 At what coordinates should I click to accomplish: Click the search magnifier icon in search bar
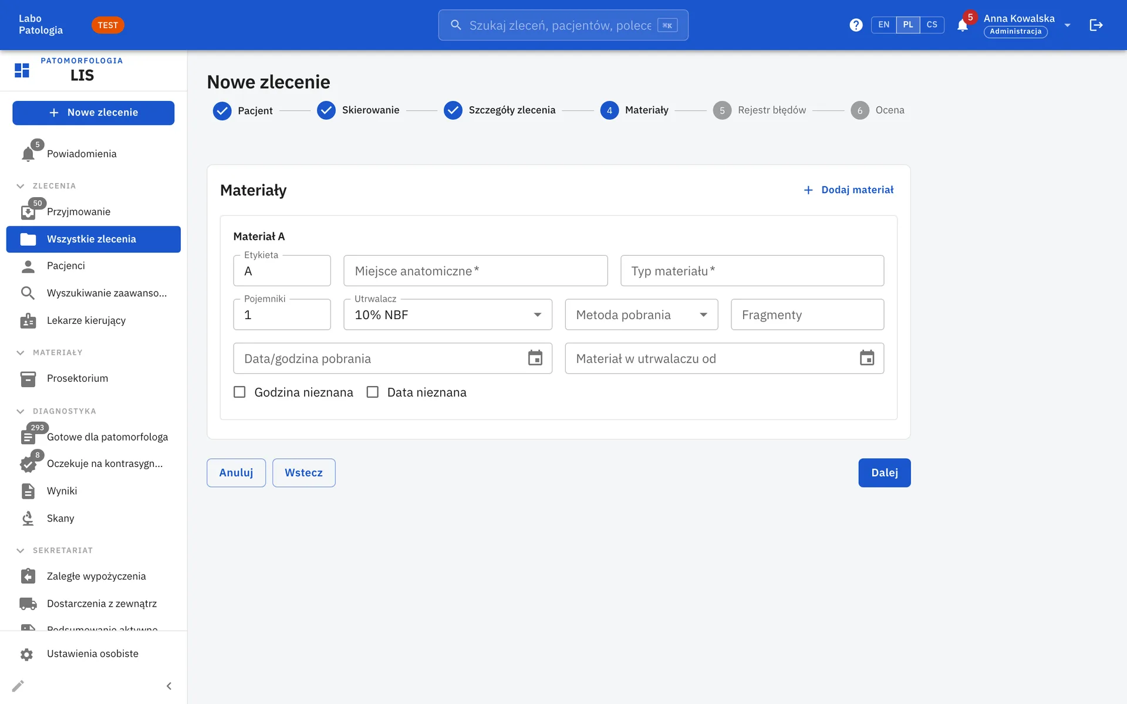pyautogui.click(x=455, y=25)
